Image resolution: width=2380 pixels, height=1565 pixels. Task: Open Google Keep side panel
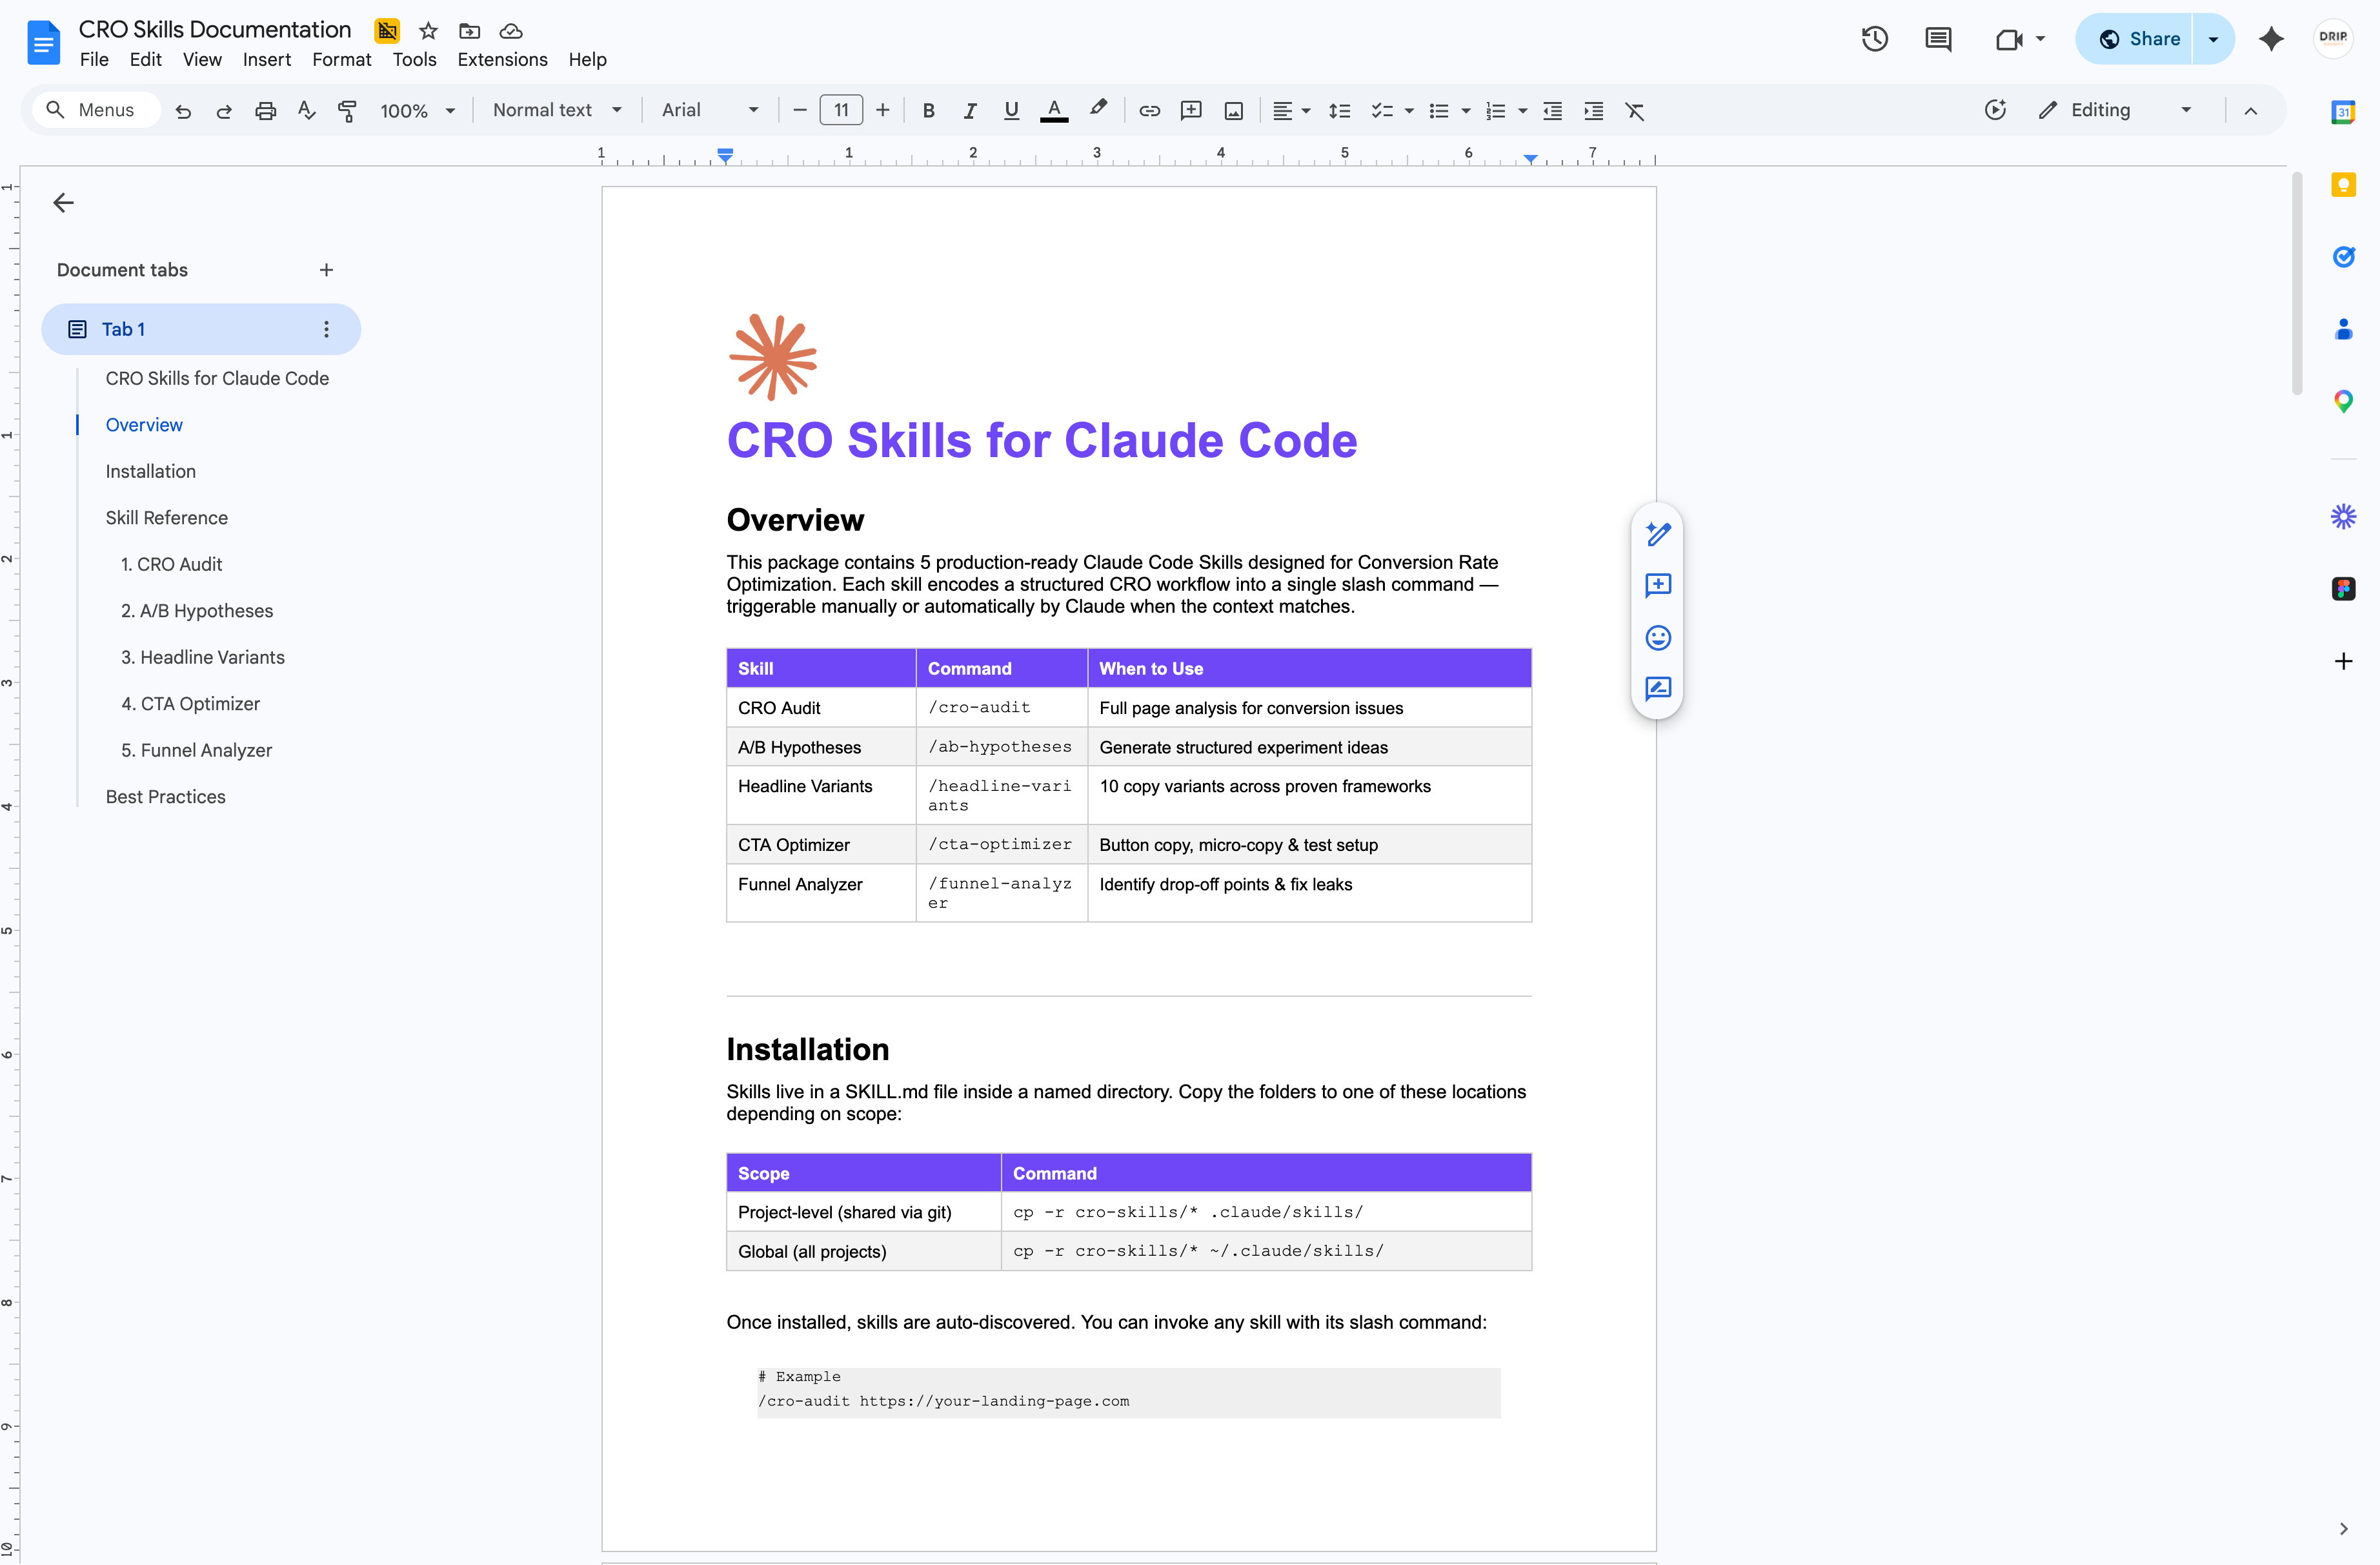pos(2343,185)
